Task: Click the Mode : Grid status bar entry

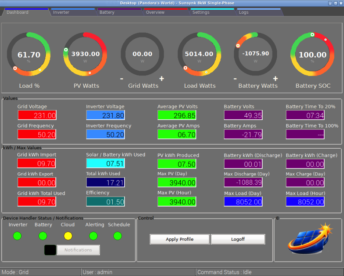Action: pos(40,272)
